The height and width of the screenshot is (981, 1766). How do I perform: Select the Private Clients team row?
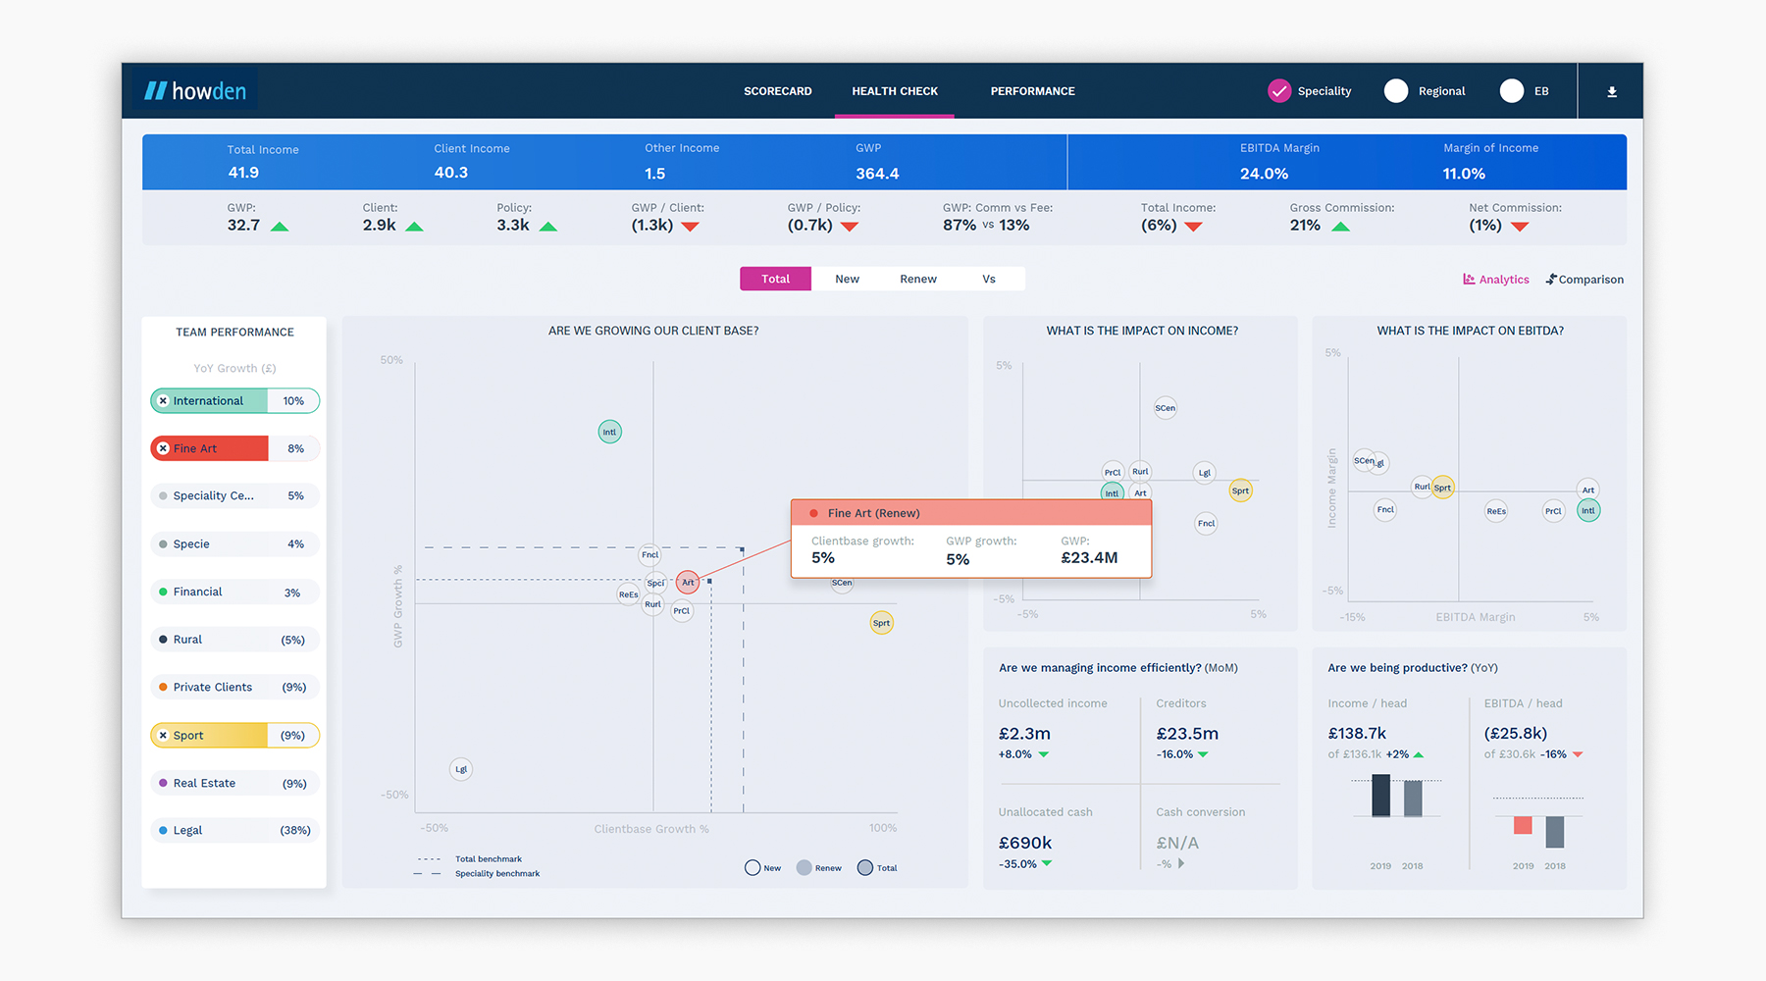(x=235, y=688)
